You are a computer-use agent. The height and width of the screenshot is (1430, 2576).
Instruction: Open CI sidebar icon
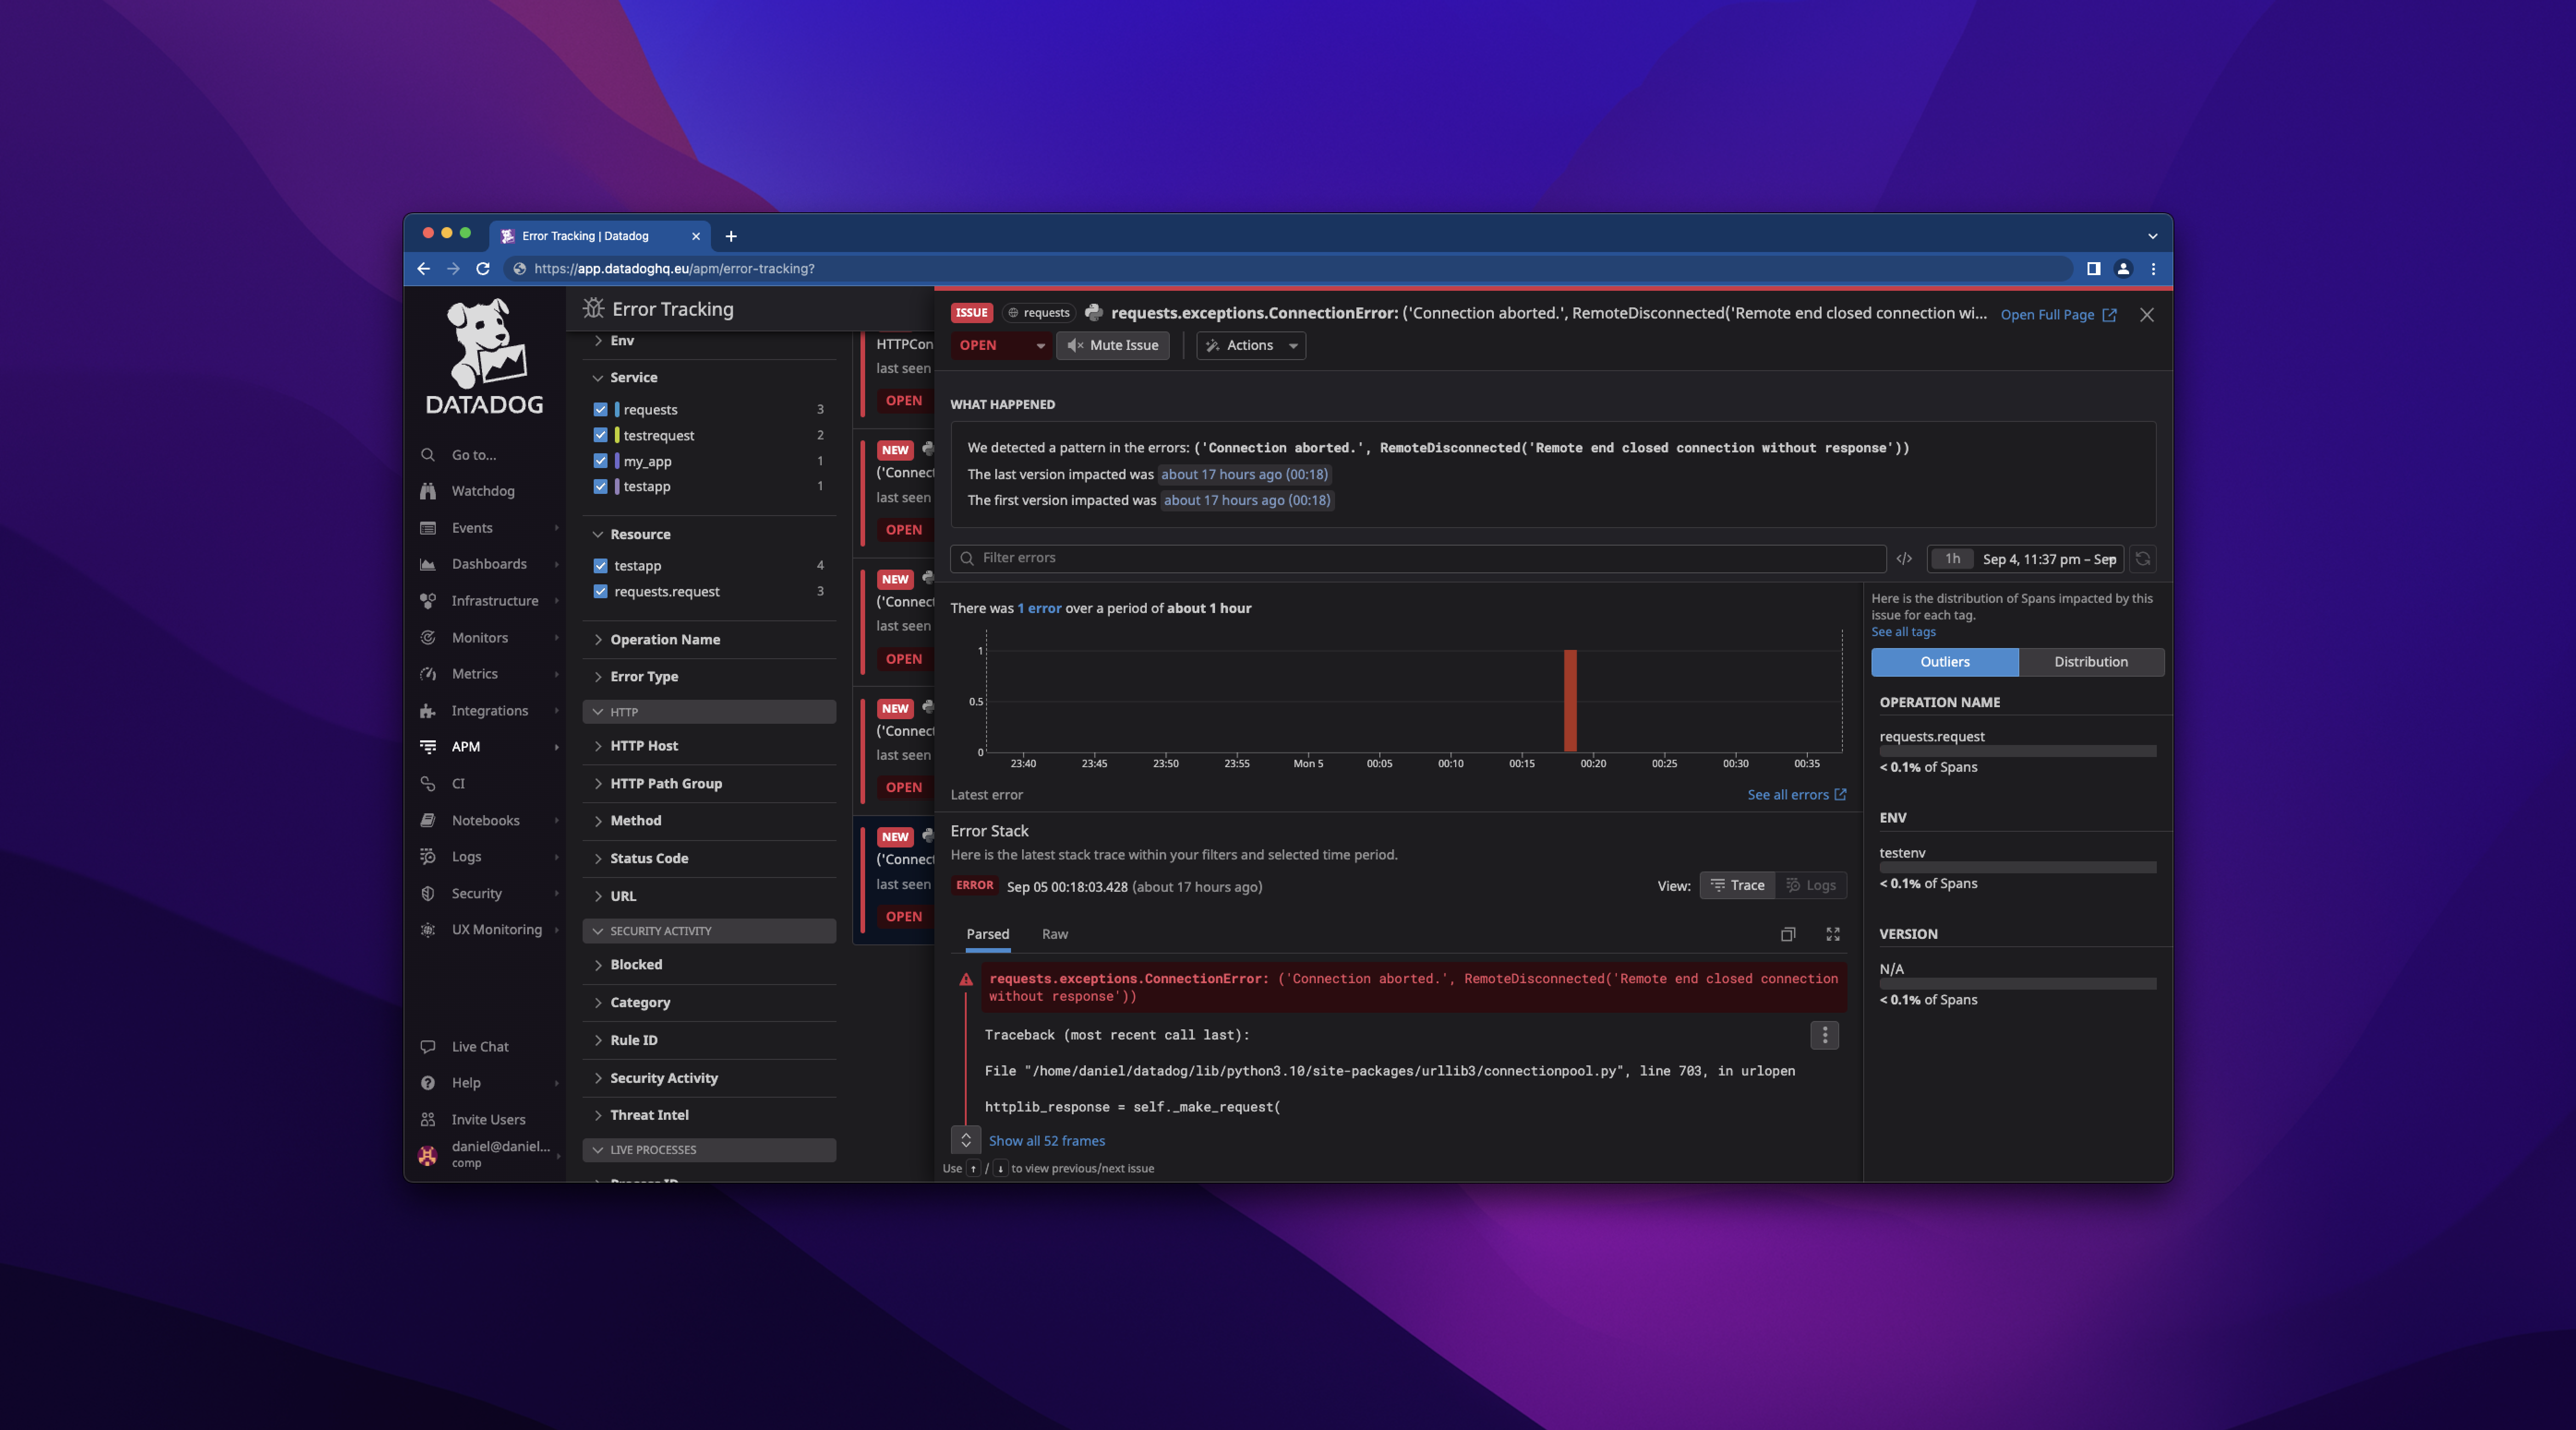click(428, 784)
